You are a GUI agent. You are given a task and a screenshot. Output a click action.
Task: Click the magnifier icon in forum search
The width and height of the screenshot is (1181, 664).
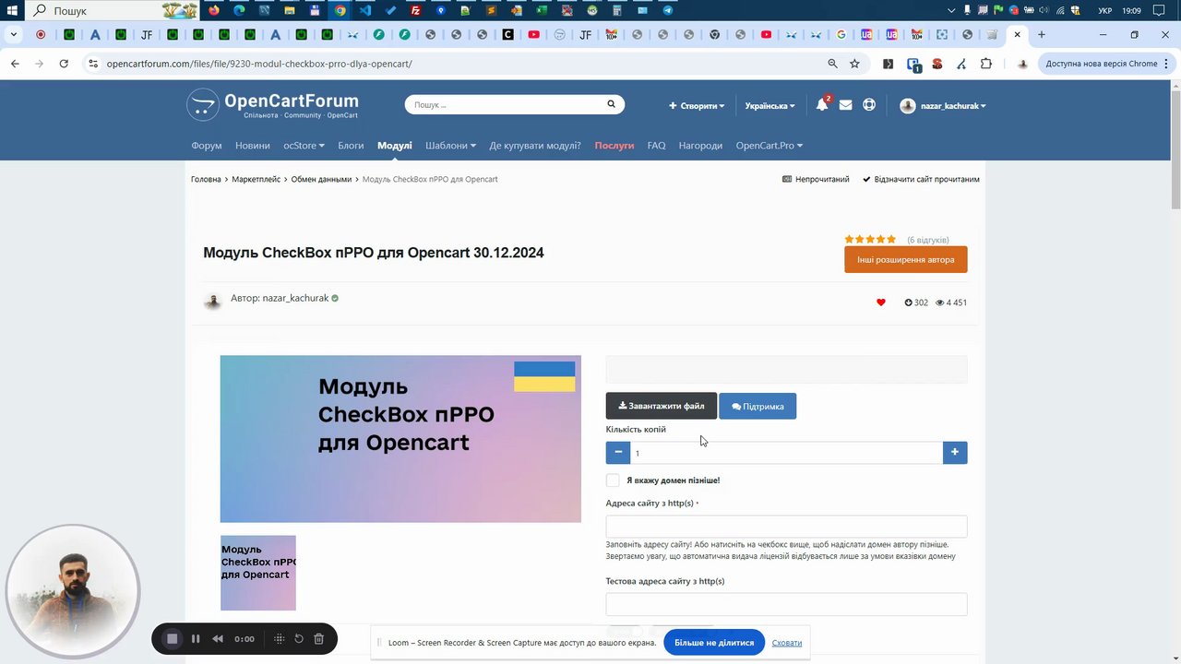[611, 104]
